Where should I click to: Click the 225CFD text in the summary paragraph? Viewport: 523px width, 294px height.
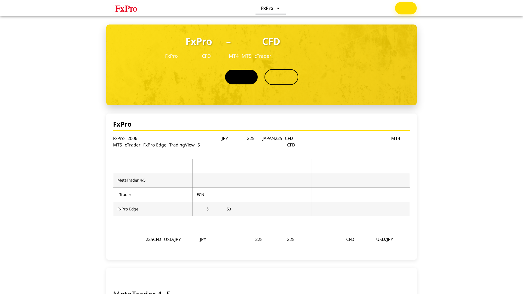click(153, 240)
